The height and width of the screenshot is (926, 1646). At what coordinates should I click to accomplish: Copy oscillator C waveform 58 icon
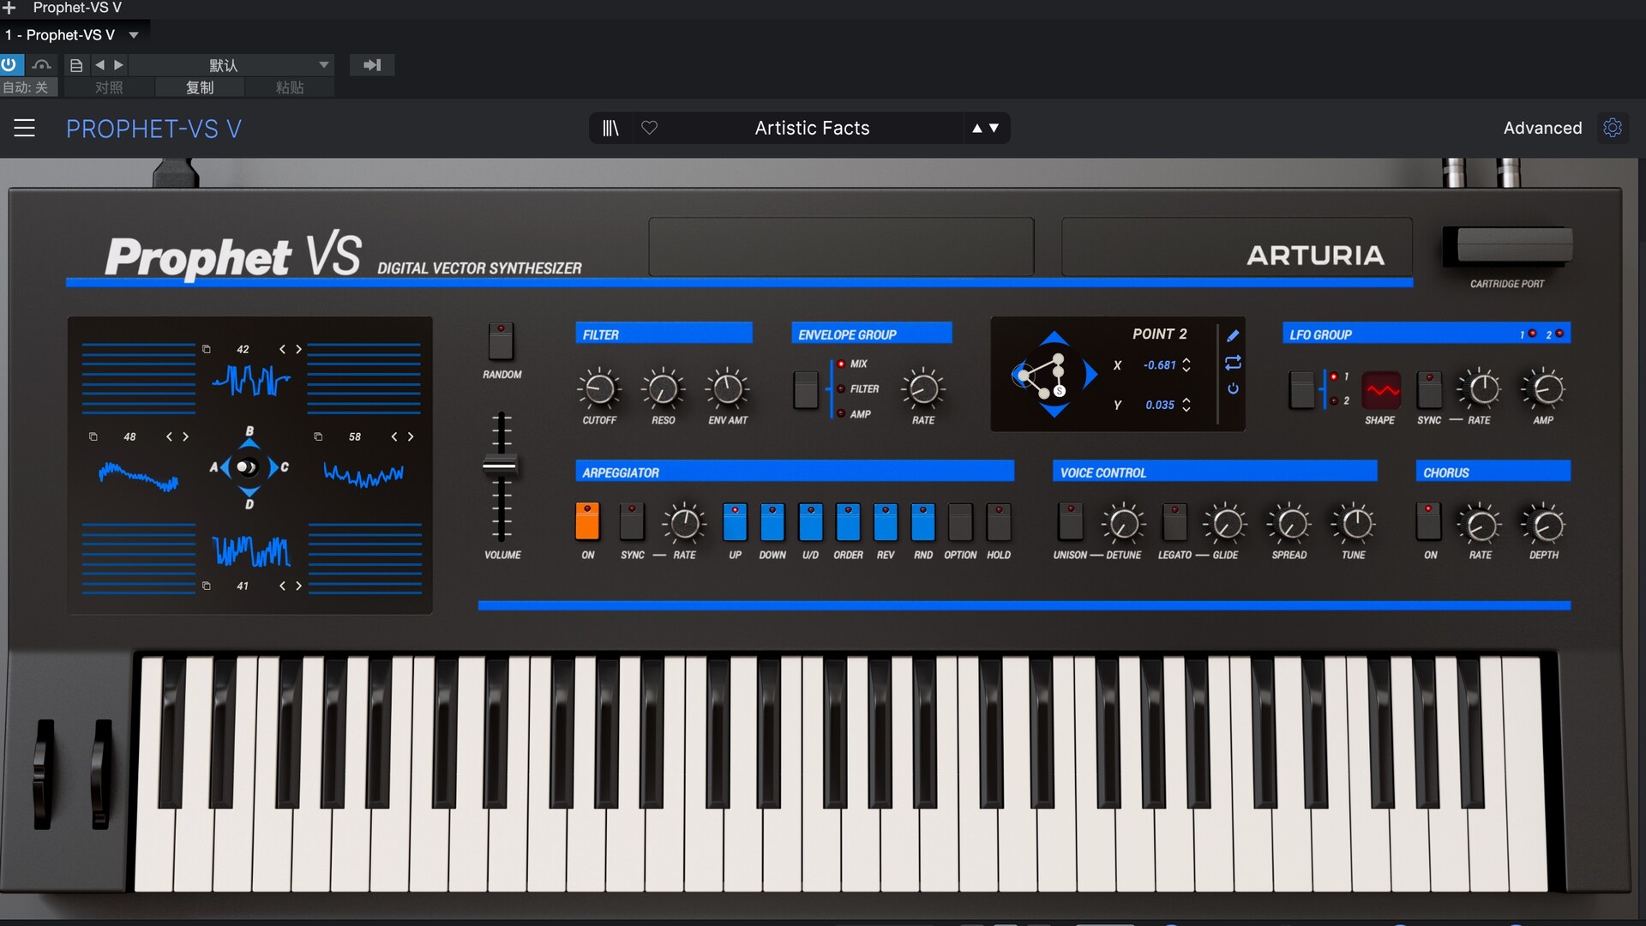point(318,436)
